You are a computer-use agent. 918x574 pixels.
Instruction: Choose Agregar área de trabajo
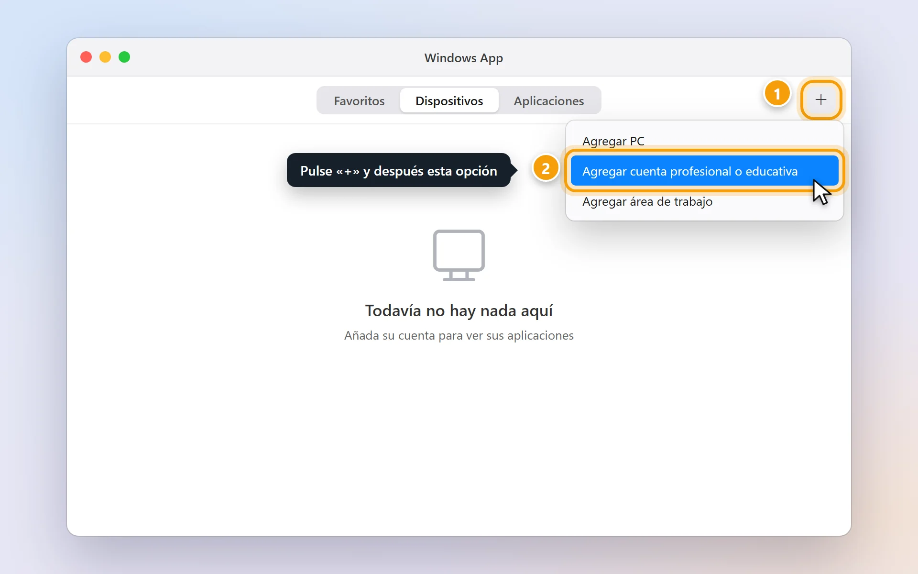tap(704, 201)
